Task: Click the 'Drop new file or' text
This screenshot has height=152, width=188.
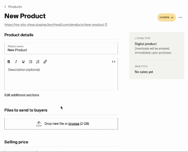Action: [x=56, y=124]
